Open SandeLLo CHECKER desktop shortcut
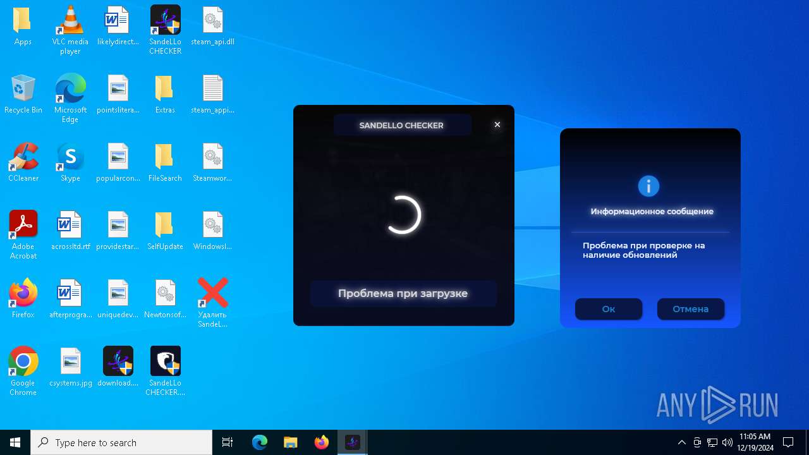 coord(165,30)
